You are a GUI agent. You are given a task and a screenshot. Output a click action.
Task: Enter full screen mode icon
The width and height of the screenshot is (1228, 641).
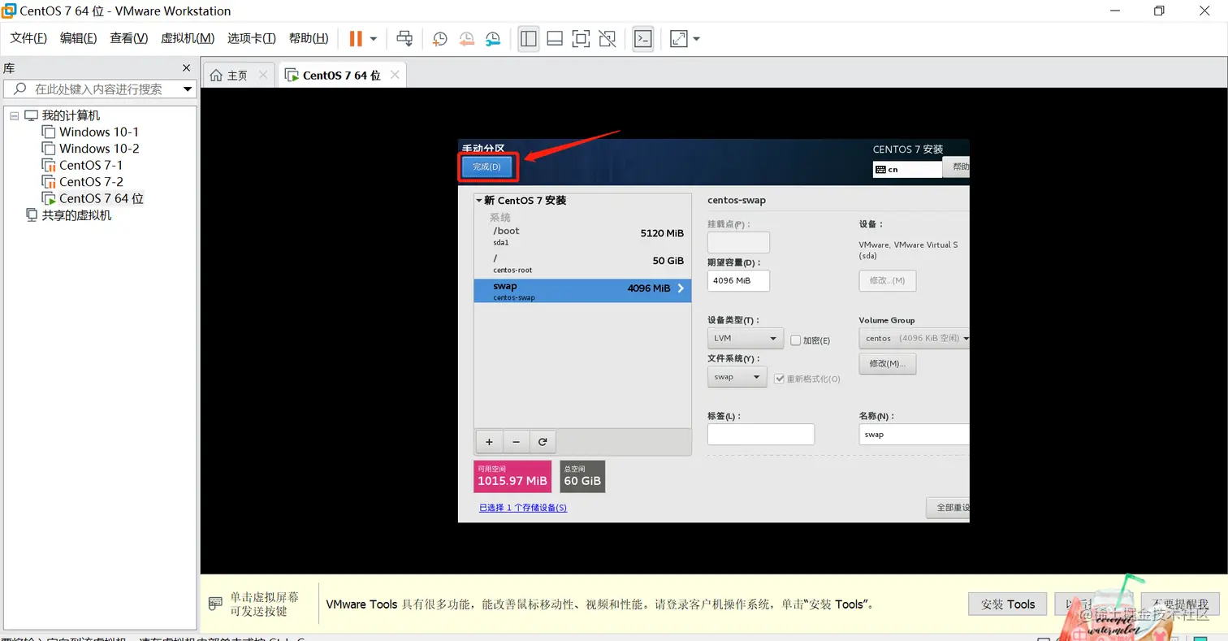[x=581, y=38]
